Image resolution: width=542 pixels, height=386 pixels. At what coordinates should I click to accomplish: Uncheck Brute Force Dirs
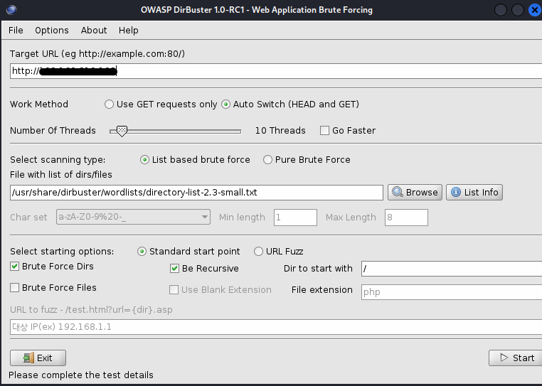[15, 267]
